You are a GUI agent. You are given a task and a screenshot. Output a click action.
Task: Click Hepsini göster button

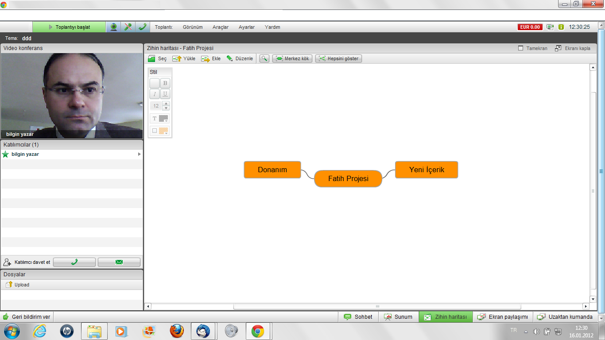[x=338, y=58]
